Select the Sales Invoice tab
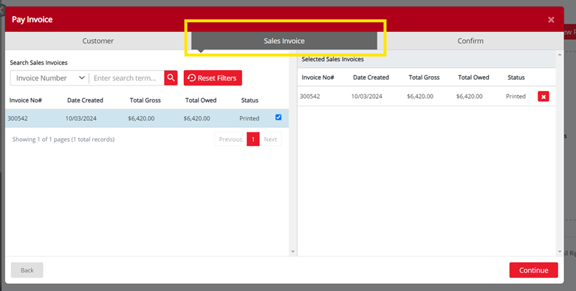Viewport: 576px width, 291px height. pyautogui.click(x=284, y=41)
